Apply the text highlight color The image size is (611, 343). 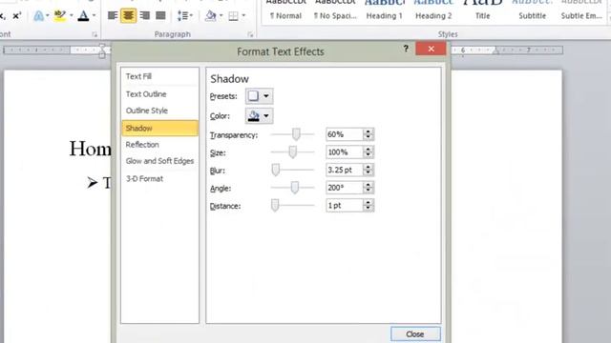tap(60, 16)
